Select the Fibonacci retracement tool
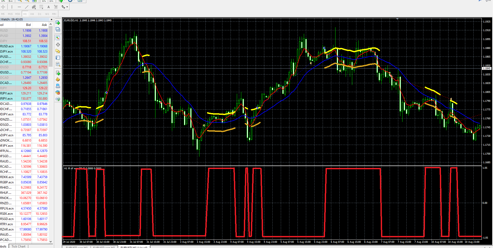The width and height of the screenshot is (493, 248). pos(41,7)
